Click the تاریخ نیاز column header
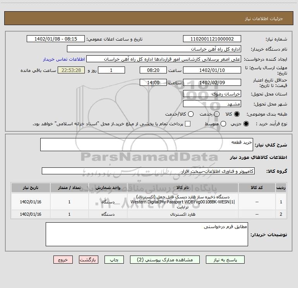 (31, 187)
